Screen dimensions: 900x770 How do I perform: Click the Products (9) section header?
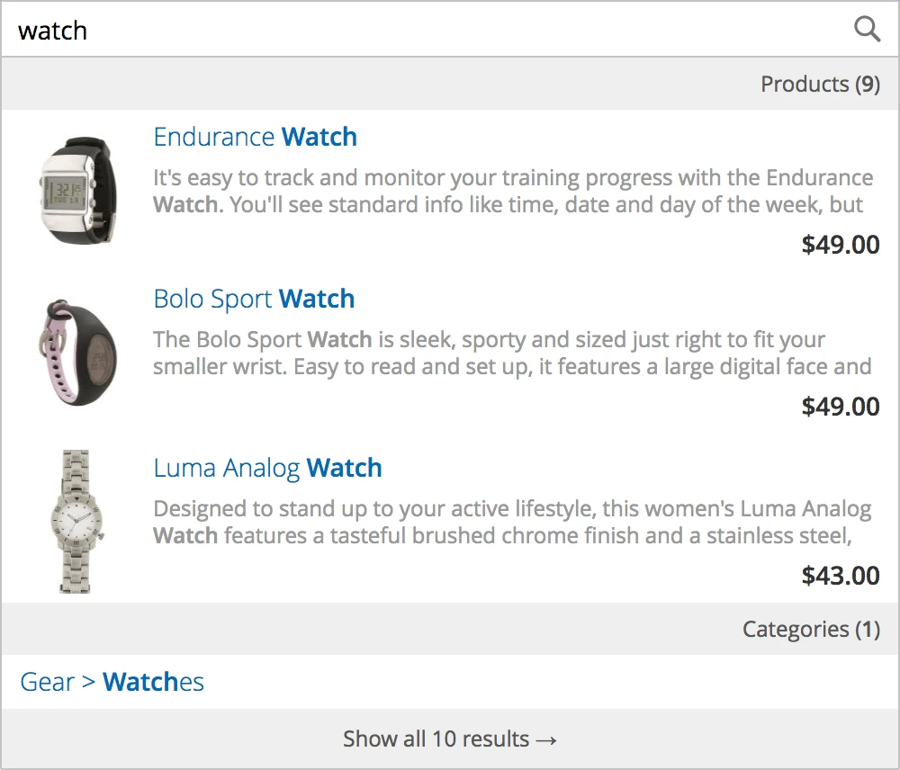[x=819, y=85]
